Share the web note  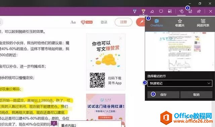[199, 11]
